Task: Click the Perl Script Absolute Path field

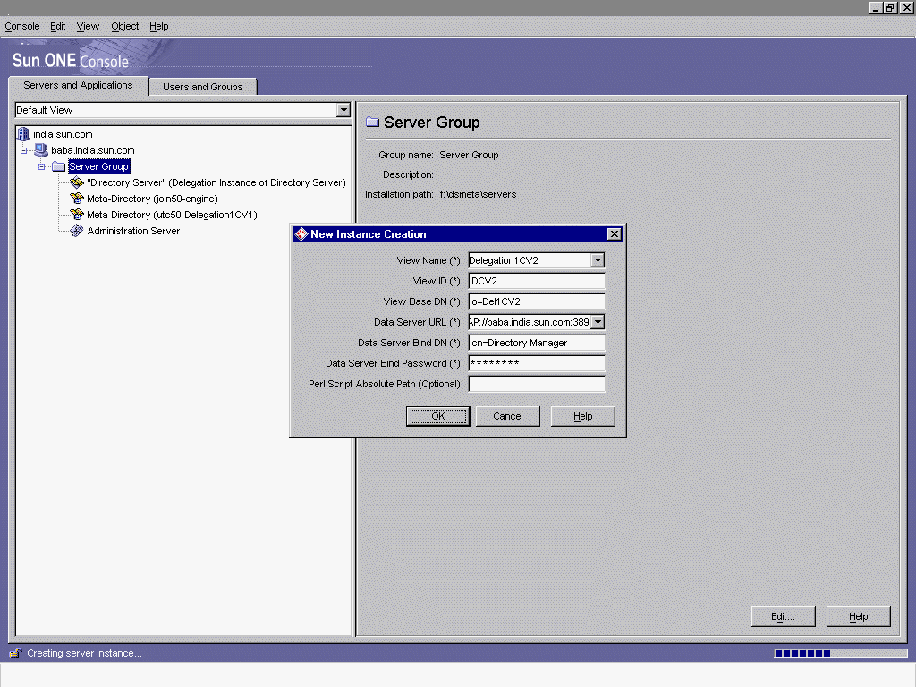Action: point(537,384)
